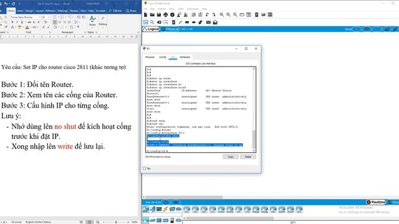Expand Paragraph dialog launcher in Word
The height and width of the screenshot is (224, 399).
point(85,32)
